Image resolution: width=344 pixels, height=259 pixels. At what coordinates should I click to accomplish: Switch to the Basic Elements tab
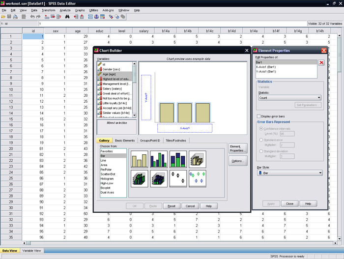click(x=125, y=141)
